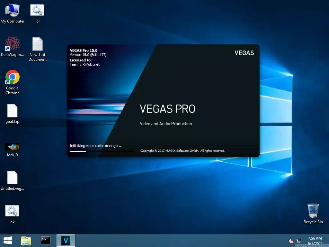Click the muted speaker tray icon
Image resolution: width=329 pixels, height=247 pixels.
291,241
